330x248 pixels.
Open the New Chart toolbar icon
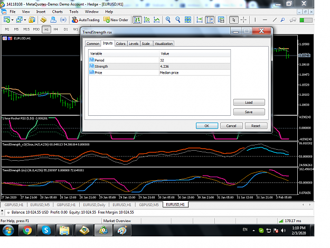pos(7,20)
